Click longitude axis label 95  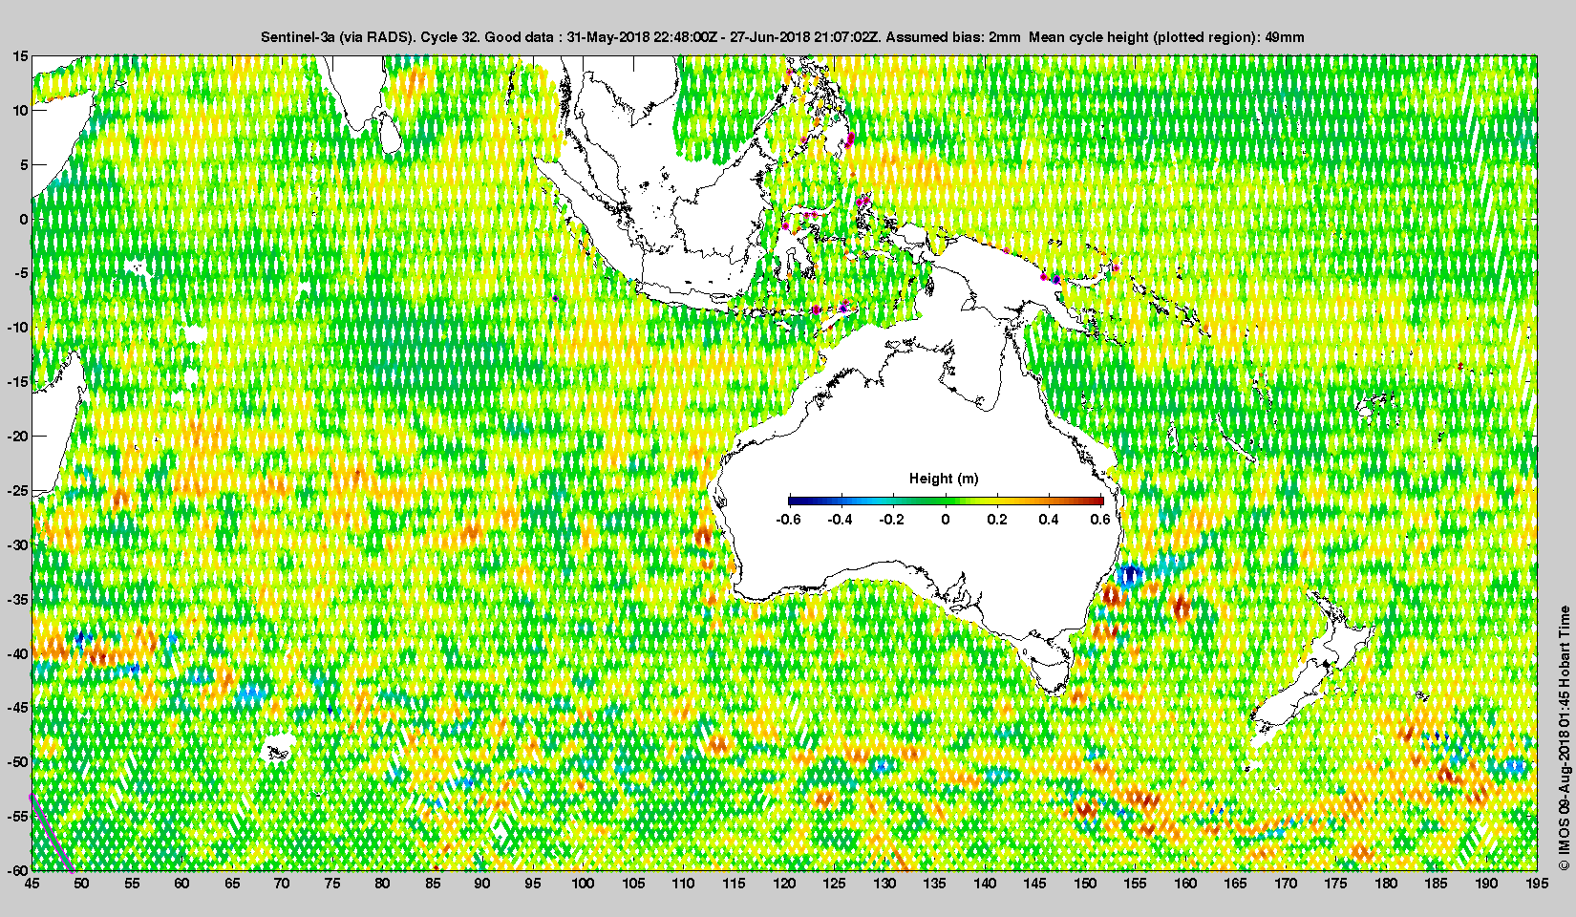point(533,884)
